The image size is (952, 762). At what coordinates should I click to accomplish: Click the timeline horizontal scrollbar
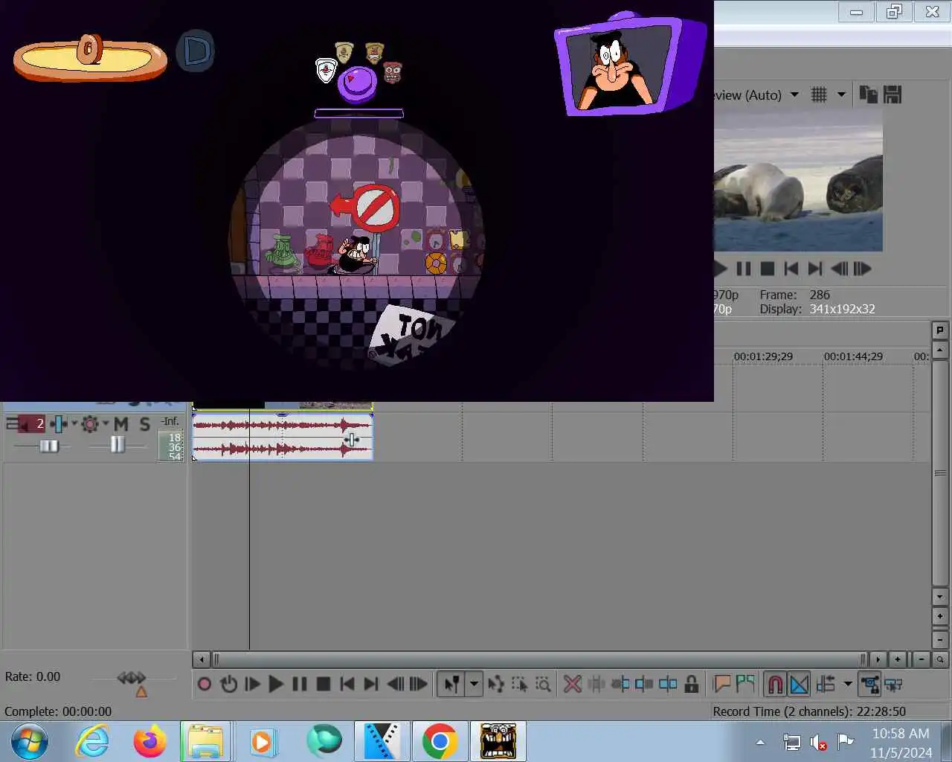pos(539,659)
